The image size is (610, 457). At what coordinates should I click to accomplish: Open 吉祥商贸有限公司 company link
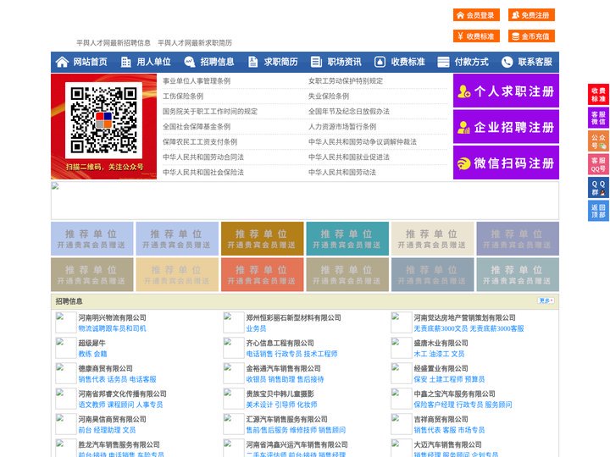(441, 419)
